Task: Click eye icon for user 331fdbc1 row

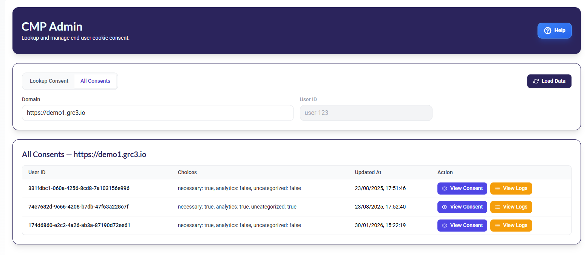Action: coord(445,189)
